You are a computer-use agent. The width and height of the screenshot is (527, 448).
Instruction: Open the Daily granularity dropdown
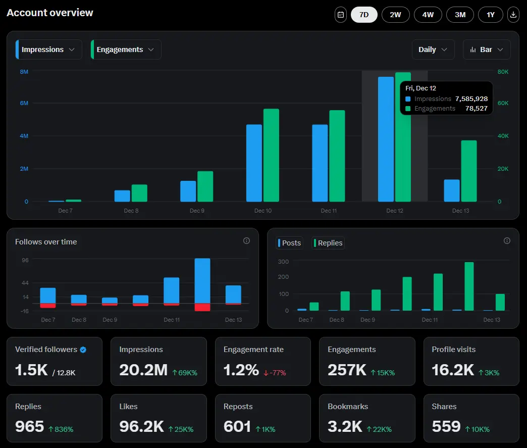[433, 49]
